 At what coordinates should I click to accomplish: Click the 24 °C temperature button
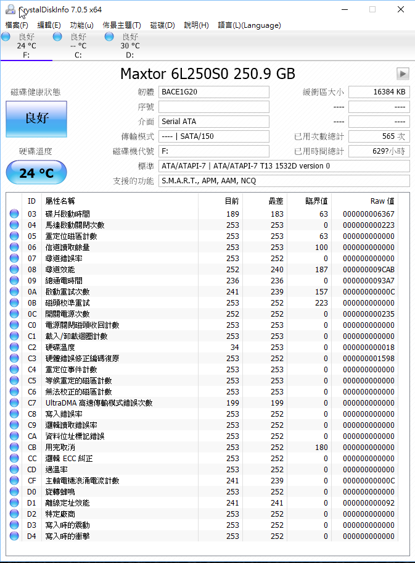(36, 173)
